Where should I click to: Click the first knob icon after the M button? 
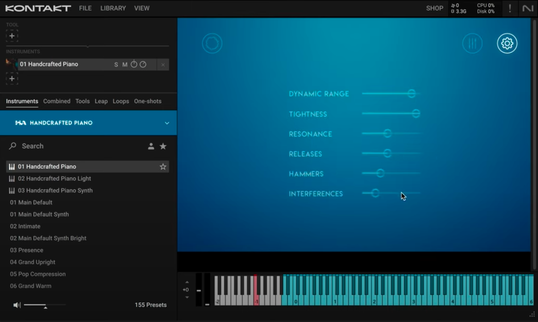[x=134, y=64]
